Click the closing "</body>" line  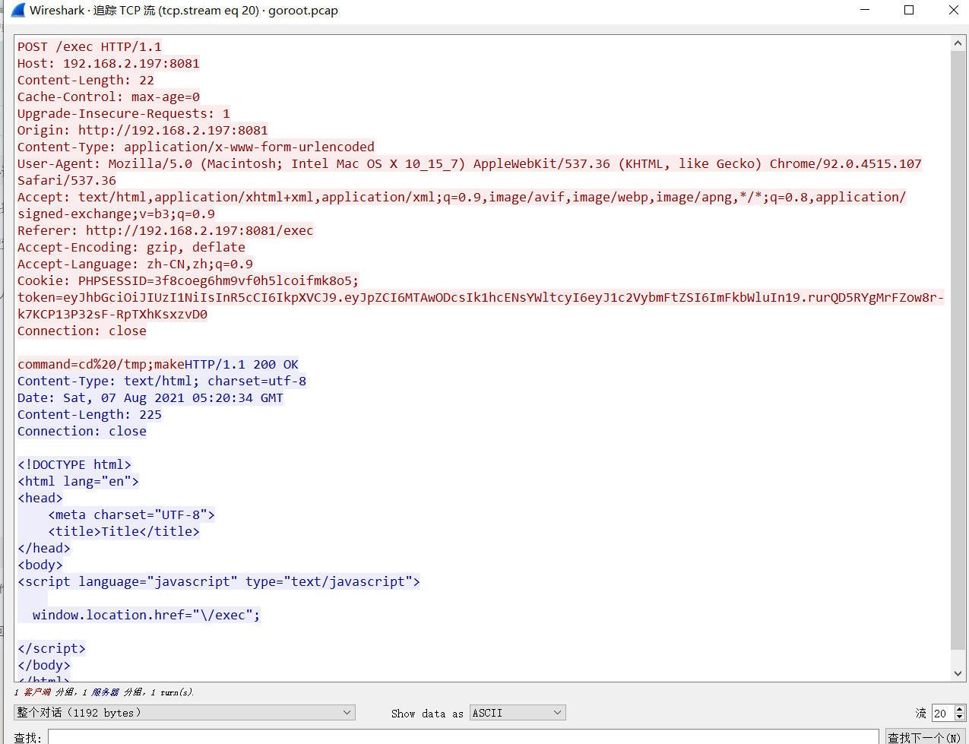[x=44, y=665]
